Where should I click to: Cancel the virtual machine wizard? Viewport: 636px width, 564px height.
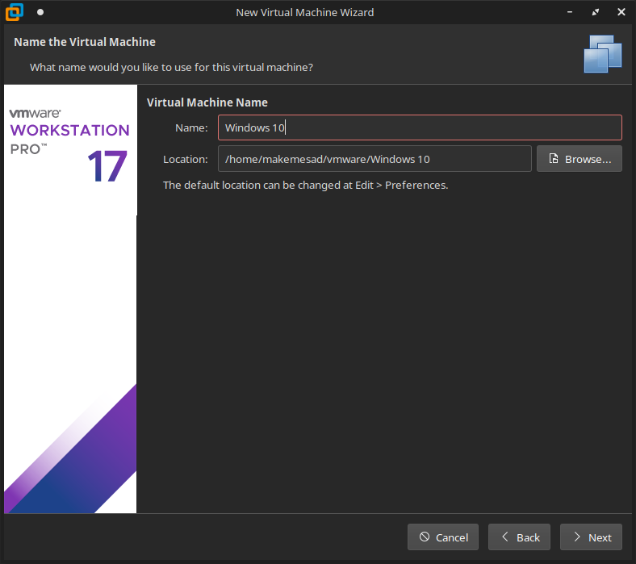pyautogui.click(x=443, y=537)
